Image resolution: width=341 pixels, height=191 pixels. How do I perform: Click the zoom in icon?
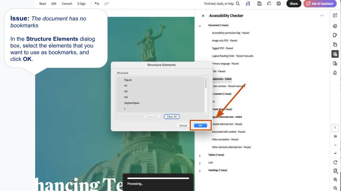coord(335,180)
